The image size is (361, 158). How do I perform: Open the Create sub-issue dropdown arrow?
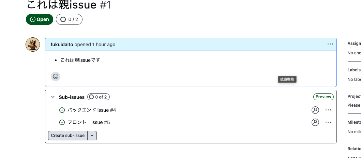tap(92, 136)
